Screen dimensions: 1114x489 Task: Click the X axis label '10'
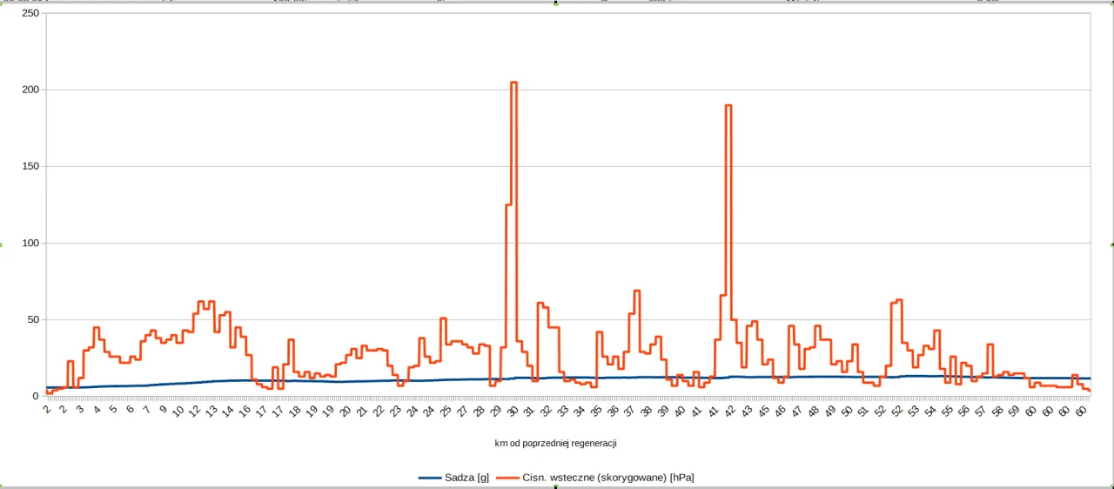(x=179, y=411)
